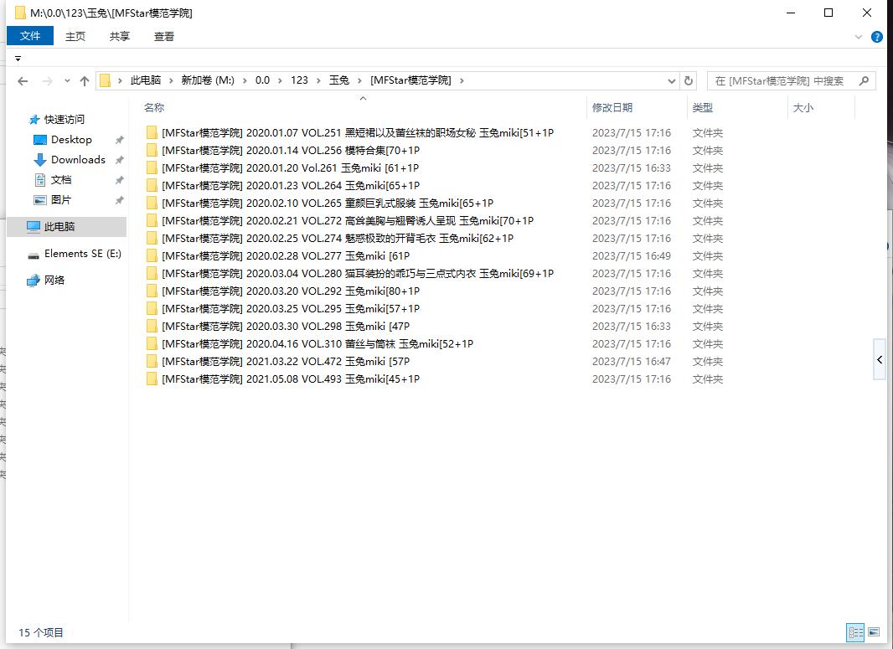The image size is (893, 649).
Task: Select folder name with VOL.298
Action: (286, 327)
